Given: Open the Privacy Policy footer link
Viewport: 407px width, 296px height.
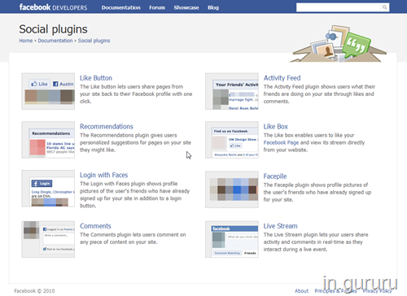Looking at the screenshot, I should [378, 291].
